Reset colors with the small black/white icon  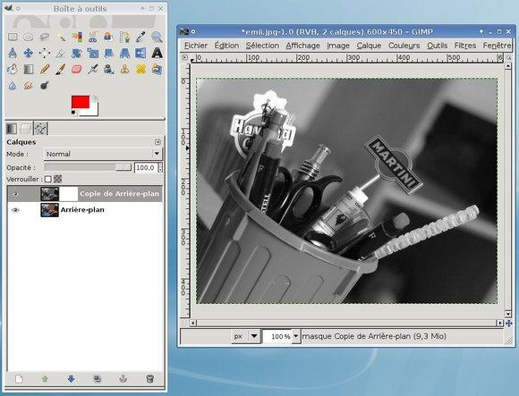click(73, 113)
